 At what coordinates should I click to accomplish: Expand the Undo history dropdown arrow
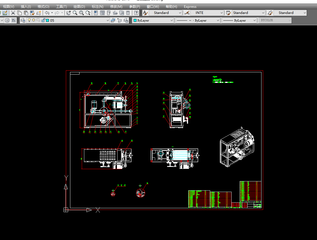(52, 13)
